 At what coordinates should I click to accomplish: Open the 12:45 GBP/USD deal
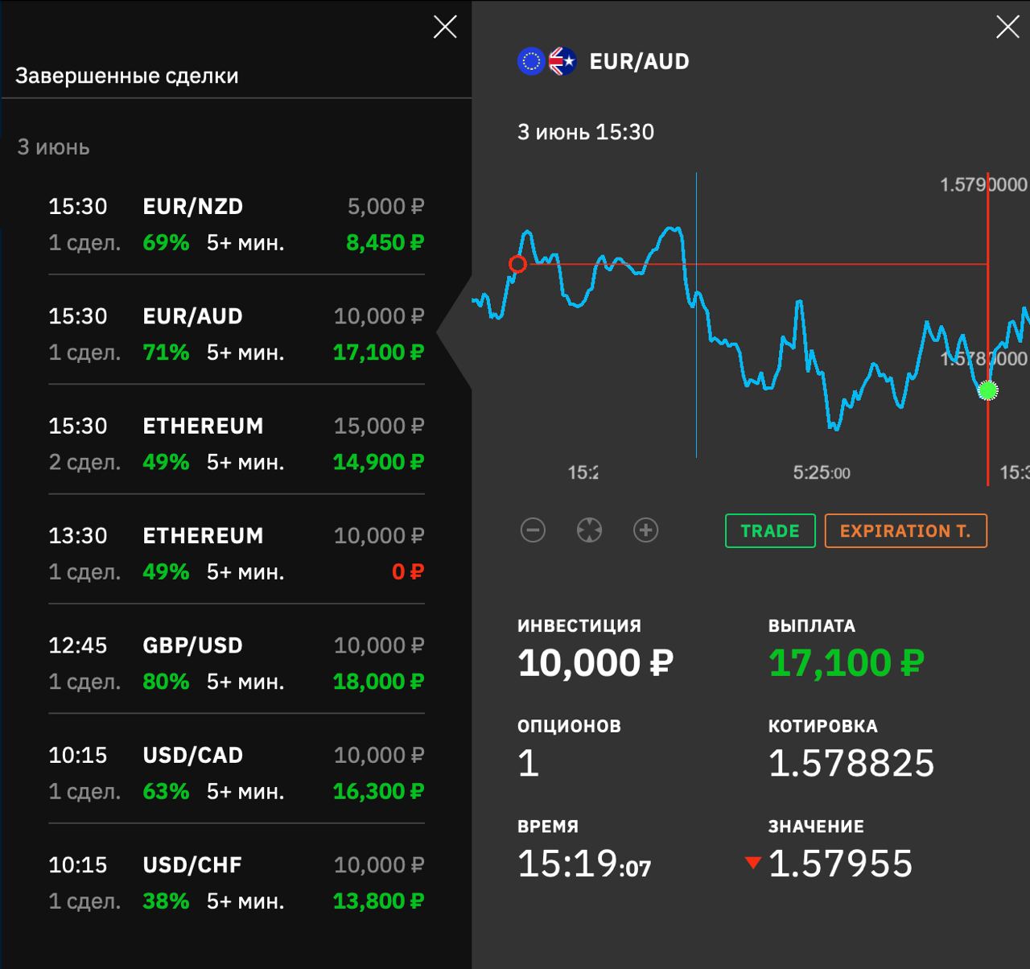point(237,663)
